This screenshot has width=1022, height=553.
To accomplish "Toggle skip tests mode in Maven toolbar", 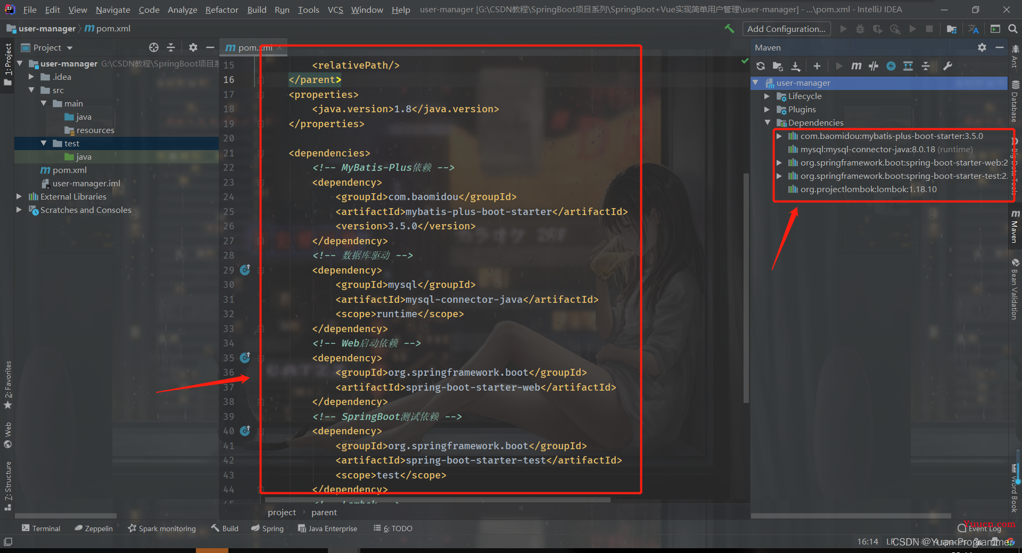I will tap(891, 66).
